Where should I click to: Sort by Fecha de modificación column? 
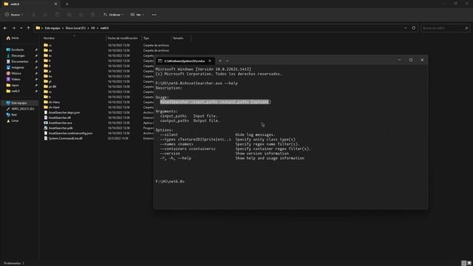tap(123, 38)
